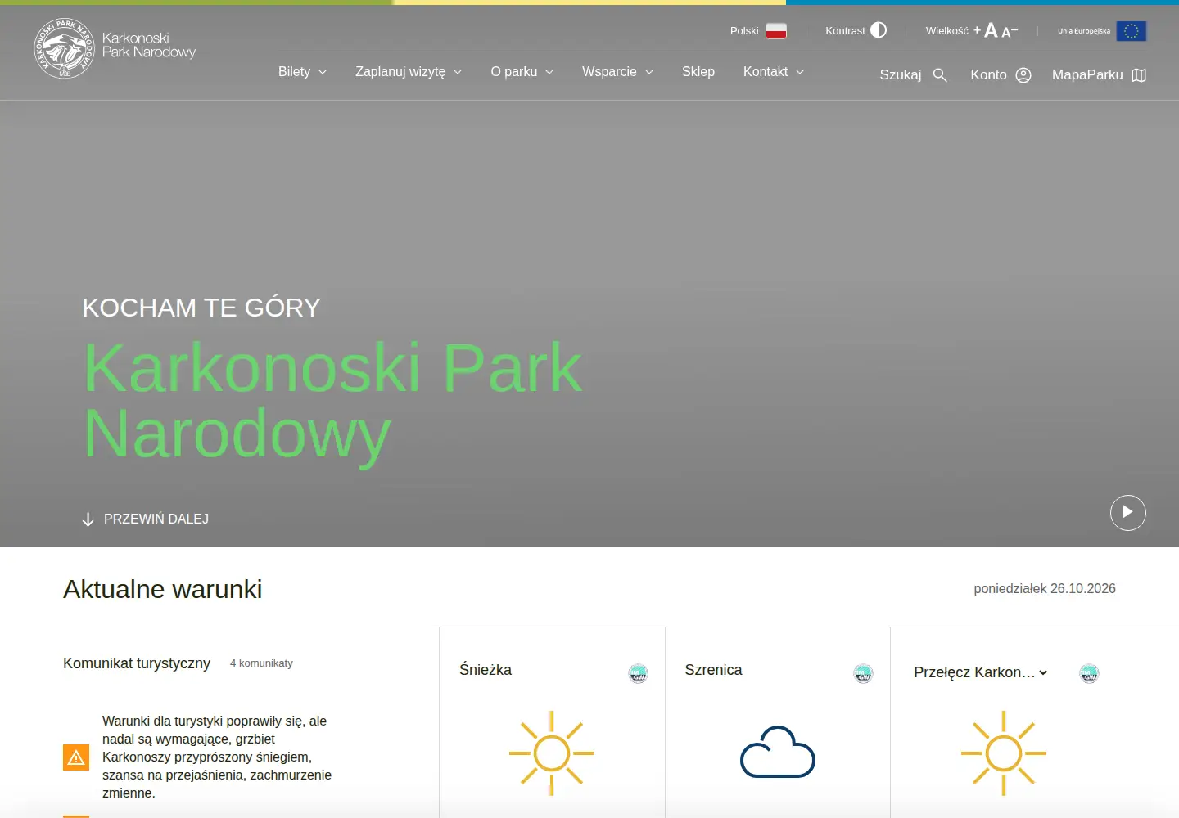Expand the Kontakt menu
Screen dimensions: 1179x818
click(774, 72)
